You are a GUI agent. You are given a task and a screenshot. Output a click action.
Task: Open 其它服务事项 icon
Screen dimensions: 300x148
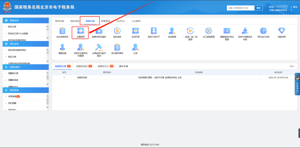(x=117, y=47)
